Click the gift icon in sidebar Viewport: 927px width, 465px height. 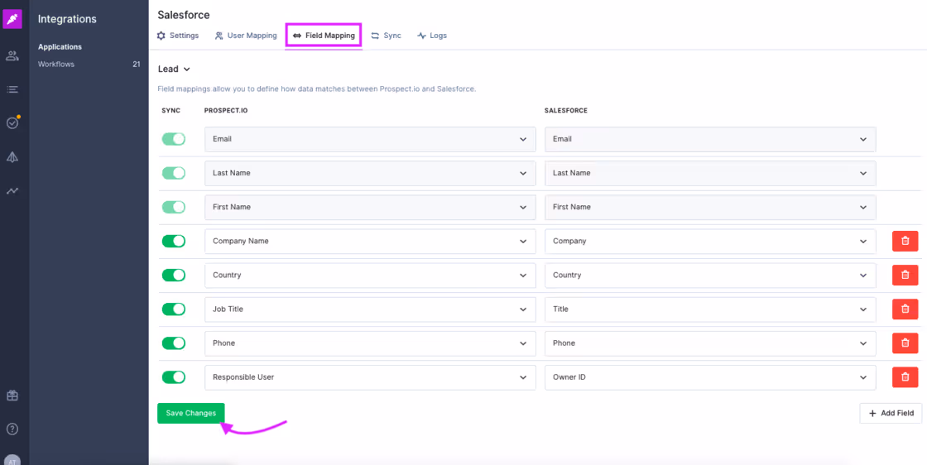tap(12, 395)
